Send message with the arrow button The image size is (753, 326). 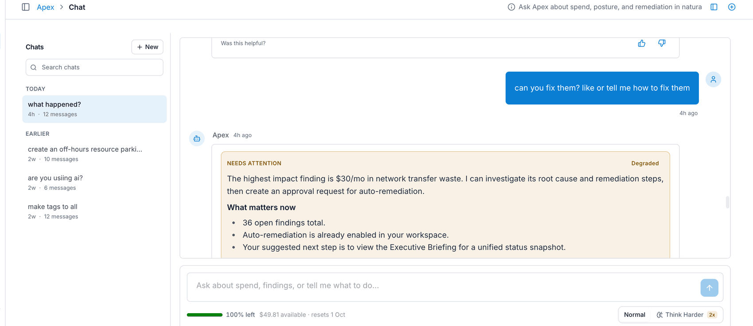tap(709, 288)
